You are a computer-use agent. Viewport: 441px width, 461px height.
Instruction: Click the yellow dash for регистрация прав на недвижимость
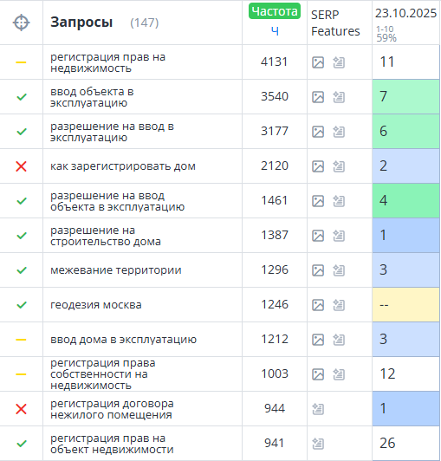21,62
